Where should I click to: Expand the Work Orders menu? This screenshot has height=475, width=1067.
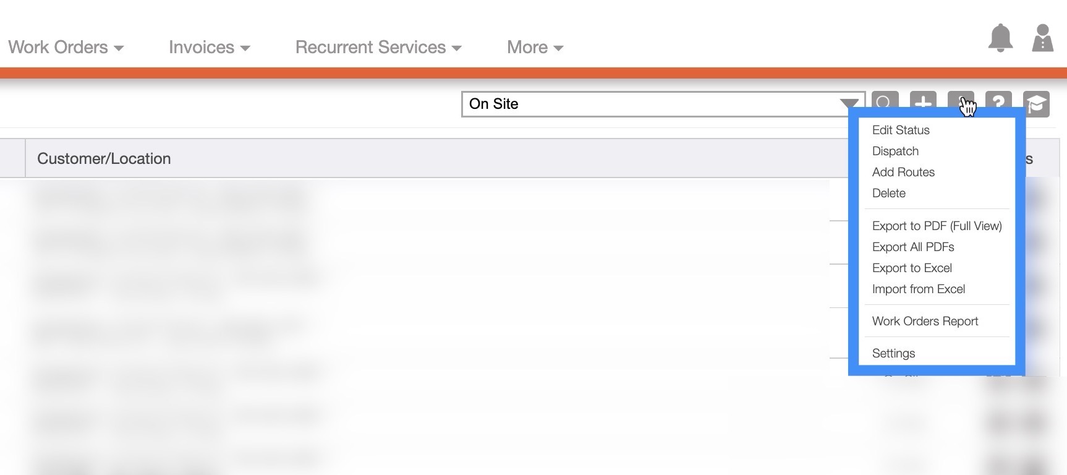click(66, 48)
